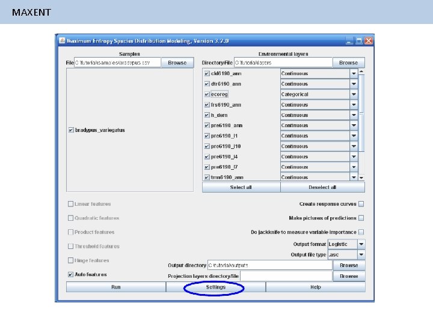The image size is (433, 324).
Task: Click the layers list scrollbar thumb
Action: pos(361,113)
